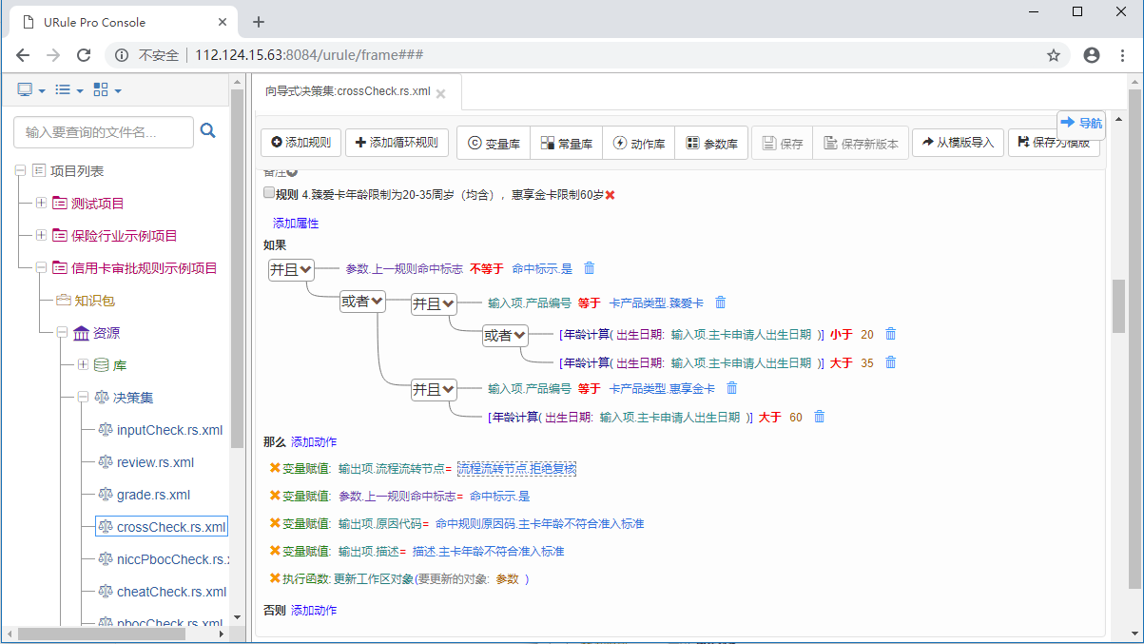Bookmark page with star icon

pyautogui.click(x=1054, y=55)
